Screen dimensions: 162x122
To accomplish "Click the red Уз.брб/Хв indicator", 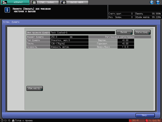I will (153, 120).
